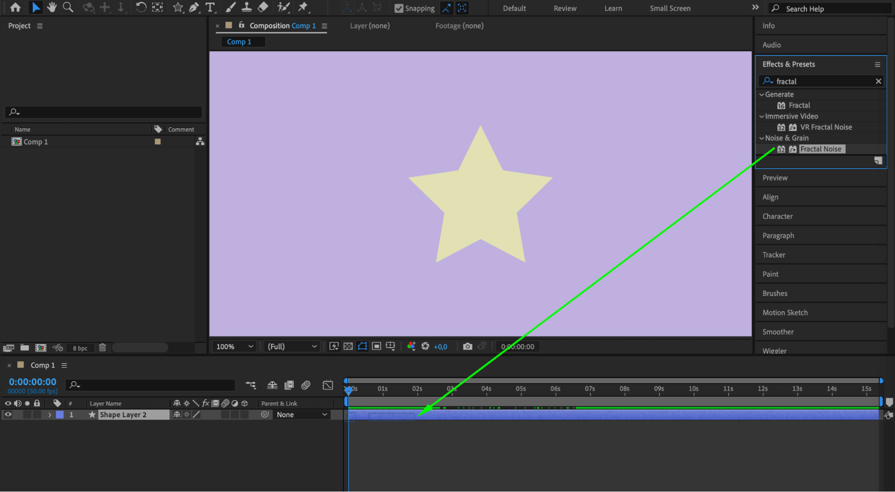
Task: Collapse the Noise & Grain category
Action: tap(762, 138)
